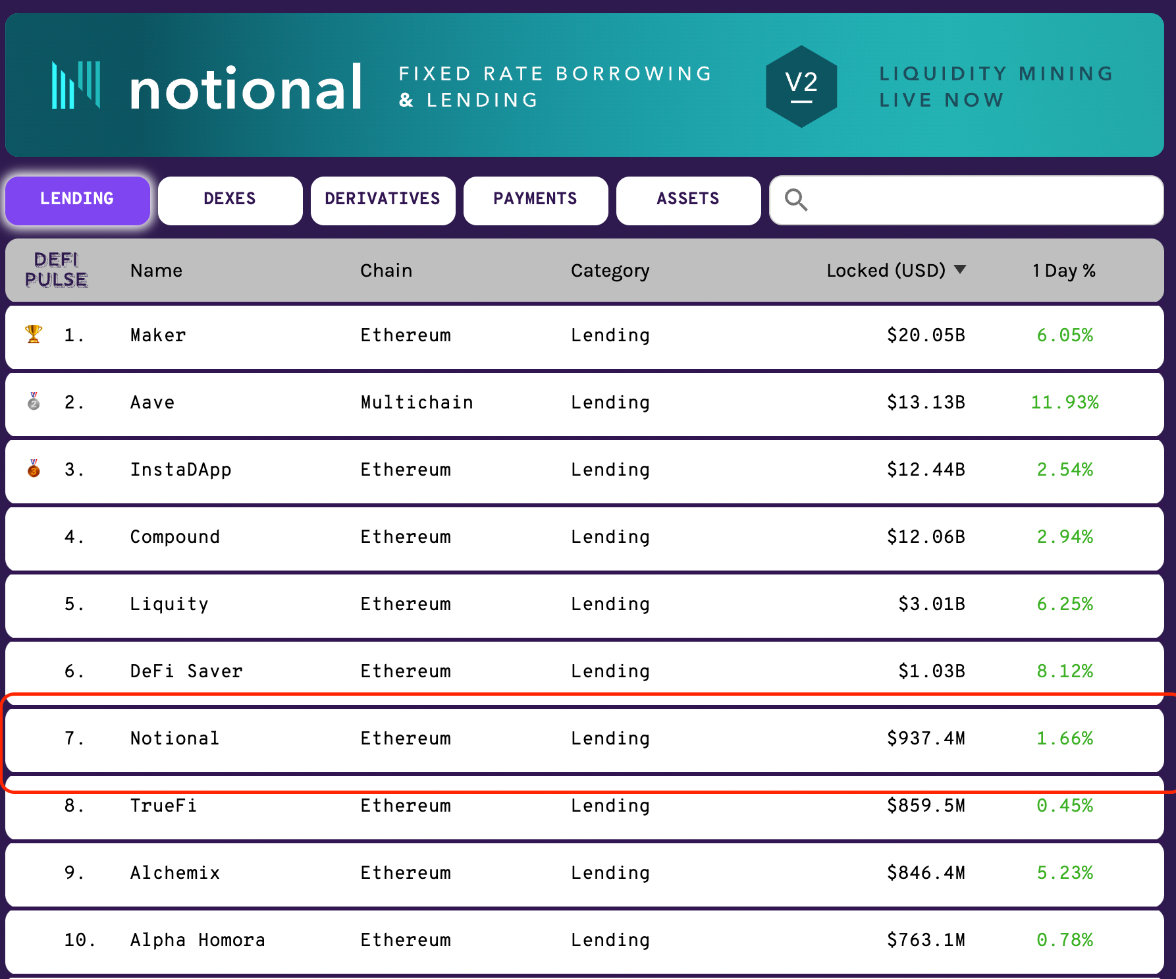This screenshot has width=1176, height=979.
Task: Click the V2 hexagon badge
Action: 801,86
